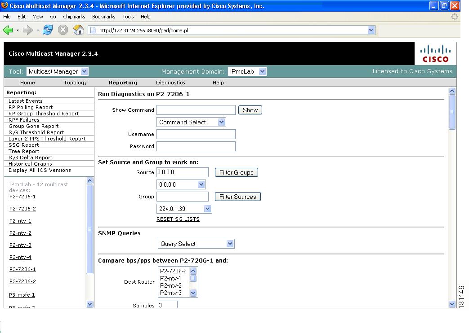The width and height of the screenshot is (469, 333).
Task: Click the Samples input field
Action: [x=167, y=305]
